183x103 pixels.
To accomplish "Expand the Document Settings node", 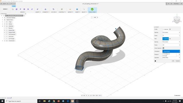I will (x=3, y=18).
